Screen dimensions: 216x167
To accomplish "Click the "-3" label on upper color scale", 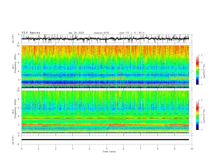I will (x=201, y=55).
